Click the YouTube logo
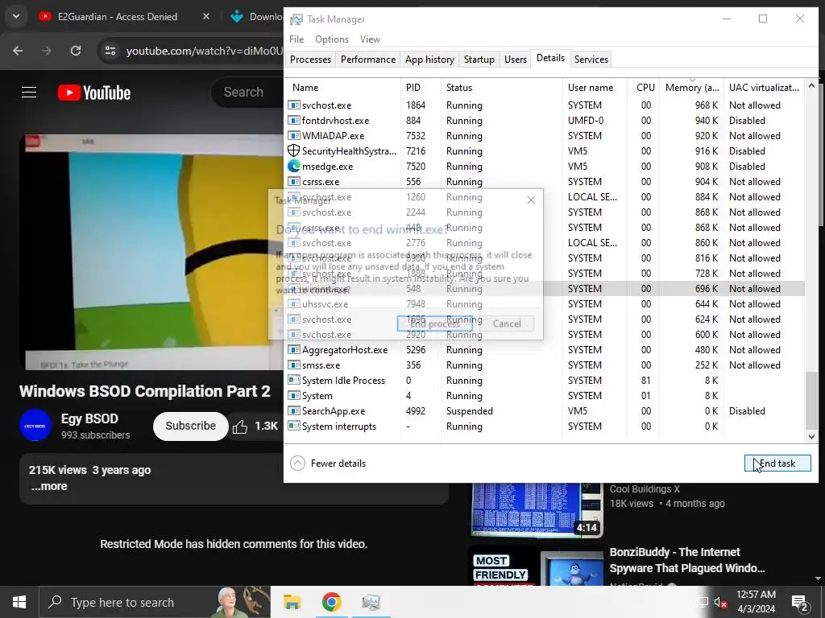Viewport: 825px width, 618px height. [x=94, y=93]
